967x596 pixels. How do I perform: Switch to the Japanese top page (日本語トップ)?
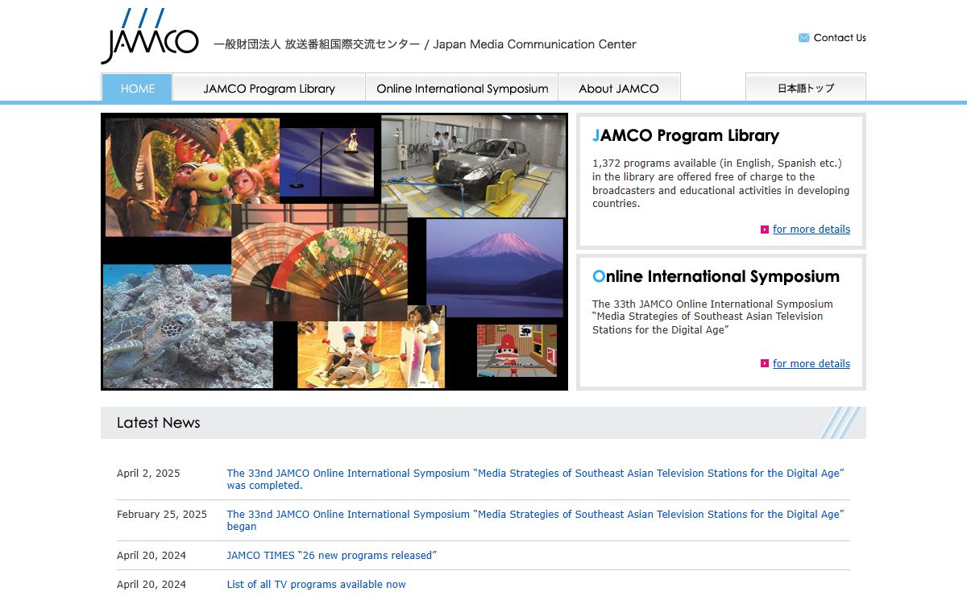click(x=806, y=88)
